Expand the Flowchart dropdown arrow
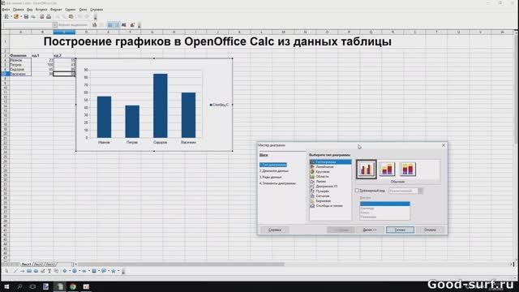 pos(99,271)
